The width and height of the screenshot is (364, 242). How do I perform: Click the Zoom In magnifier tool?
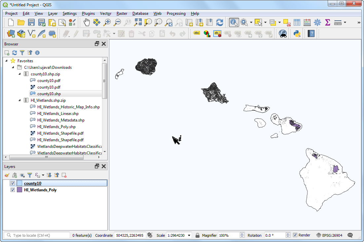pos(107,22)
